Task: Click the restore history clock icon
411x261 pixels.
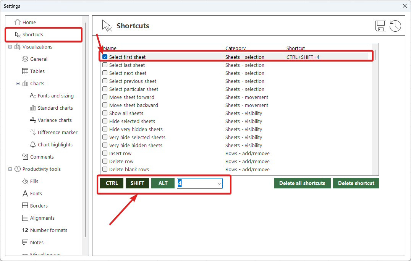Action: coord(395,26)
